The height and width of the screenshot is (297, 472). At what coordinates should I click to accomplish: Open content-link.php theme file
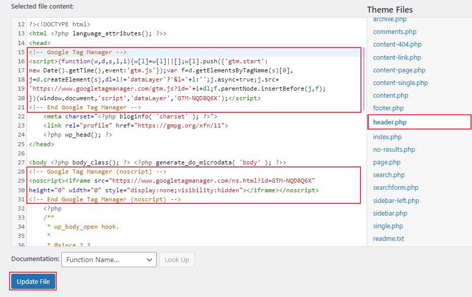click(x=397, y=57)
